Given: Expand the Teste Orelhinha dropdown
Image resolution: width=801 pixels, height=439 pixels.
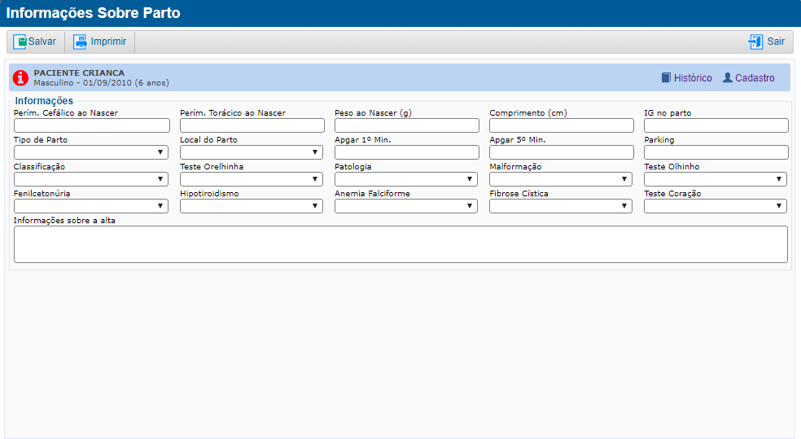Looking at the screenshot, I should pyautogui.click(x=252, y=179).
